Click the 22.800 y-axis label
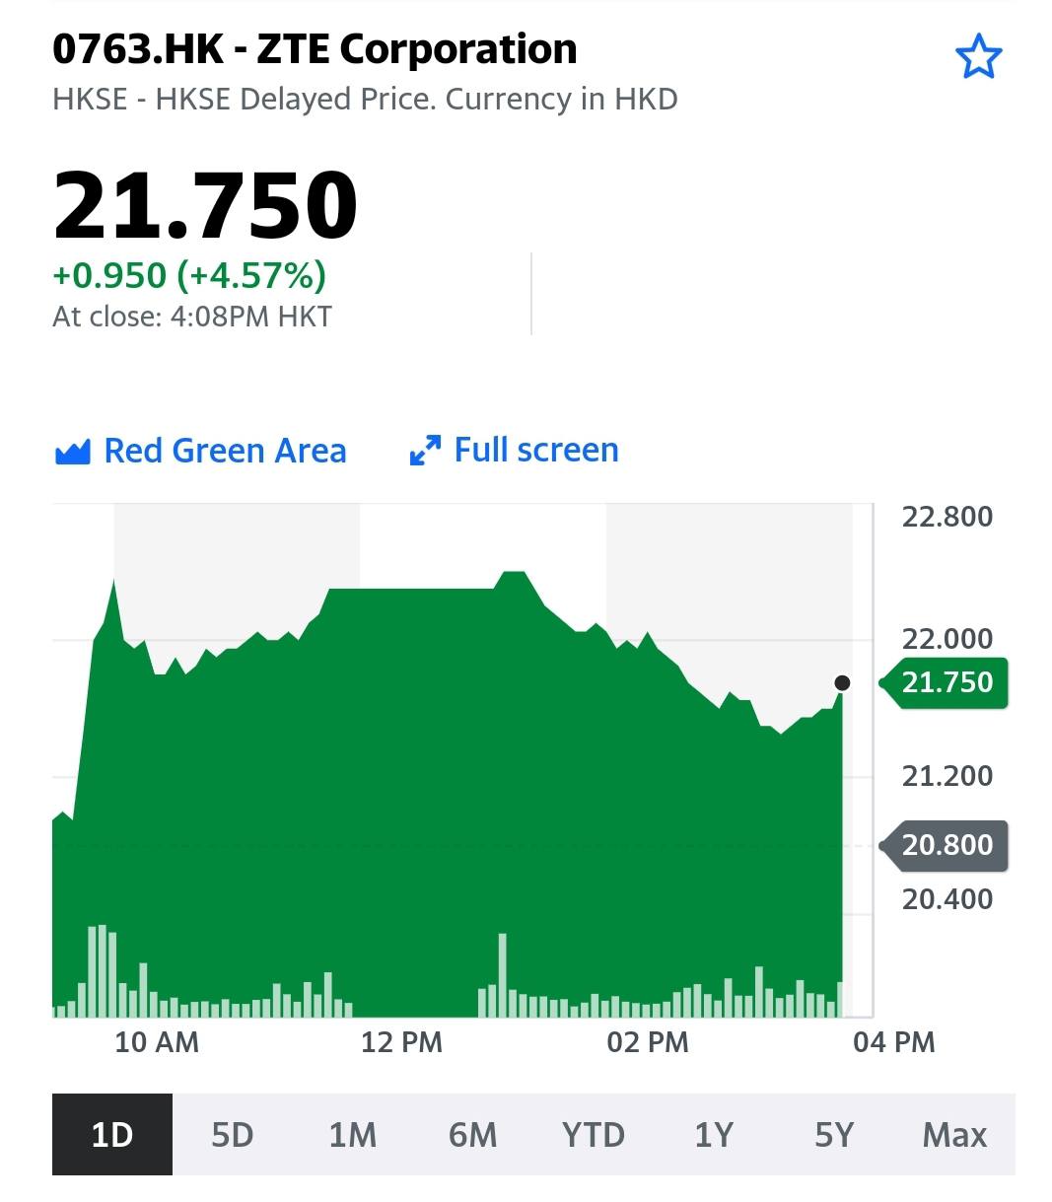Screen dimensions: 1052x1202 click(x=947, y=517)
